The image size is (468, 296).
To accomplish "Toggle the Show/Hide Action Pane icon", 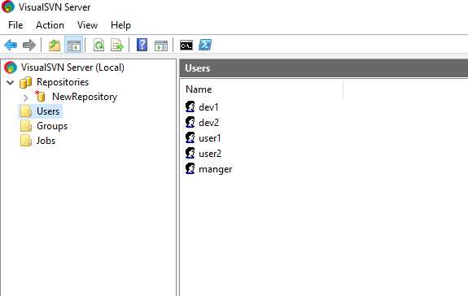I will point(161,46).
